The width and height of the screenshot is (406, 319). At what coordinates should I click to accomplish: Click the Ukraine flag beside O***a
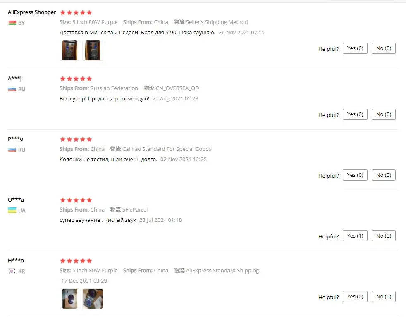tap(12, 210)
